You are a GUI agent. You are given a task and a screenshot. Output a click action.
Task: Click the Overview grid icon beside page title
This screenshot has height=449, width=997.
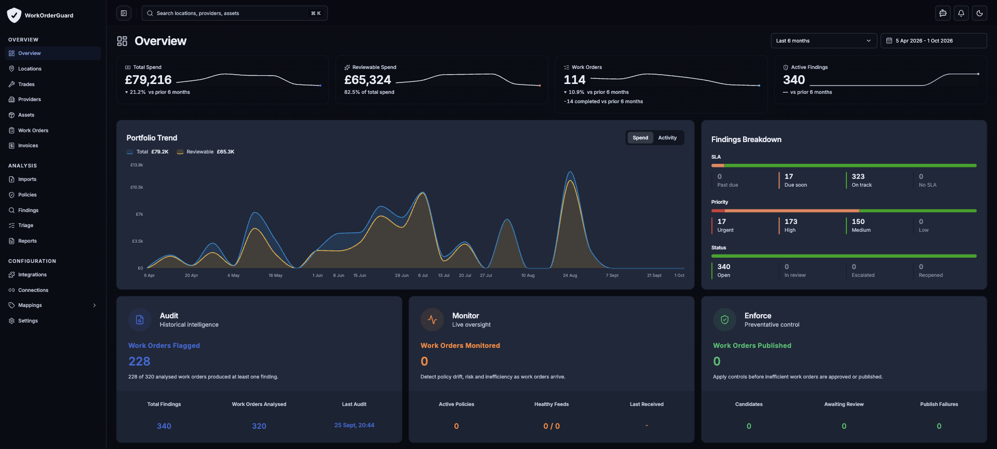point(122,41)
